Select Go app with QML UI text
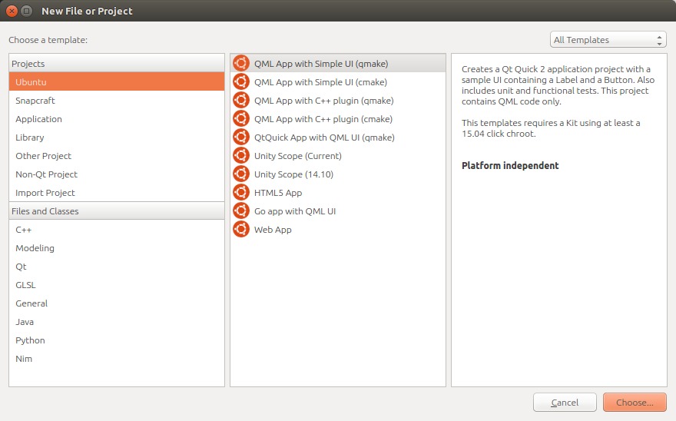 (x=295, y=211)
